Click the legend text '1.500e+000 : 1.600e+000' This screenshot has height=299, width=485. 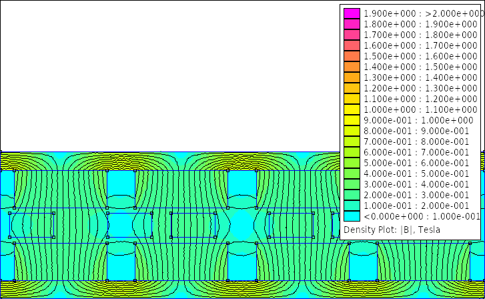(x=420, y=56)
